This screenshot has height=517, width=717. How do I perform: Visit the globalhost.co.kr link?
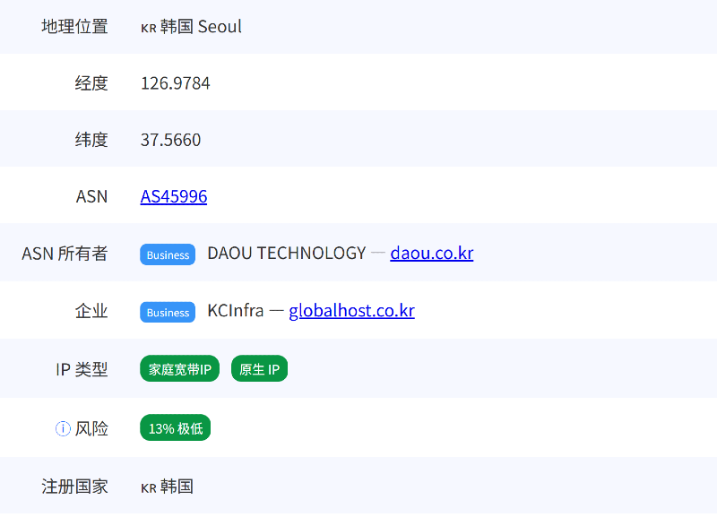tap(351, 311)
